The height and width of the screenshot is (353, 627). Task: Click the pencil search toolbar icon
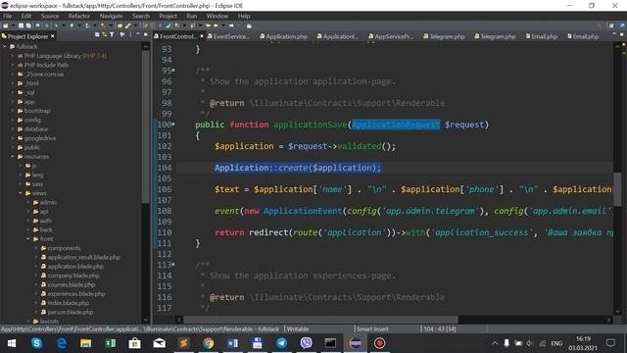click(x=128, y=25)
